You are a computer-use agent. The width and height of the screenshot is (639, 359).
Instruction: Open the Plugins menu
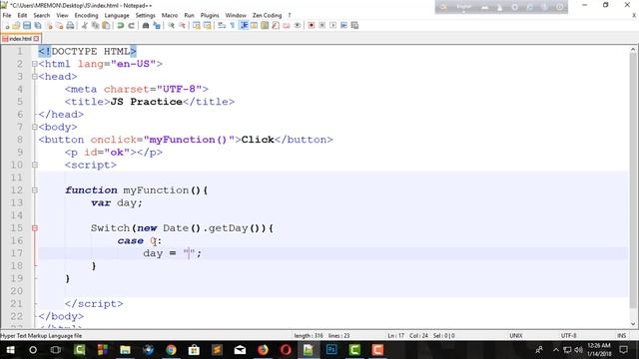[x=210, y=15]
